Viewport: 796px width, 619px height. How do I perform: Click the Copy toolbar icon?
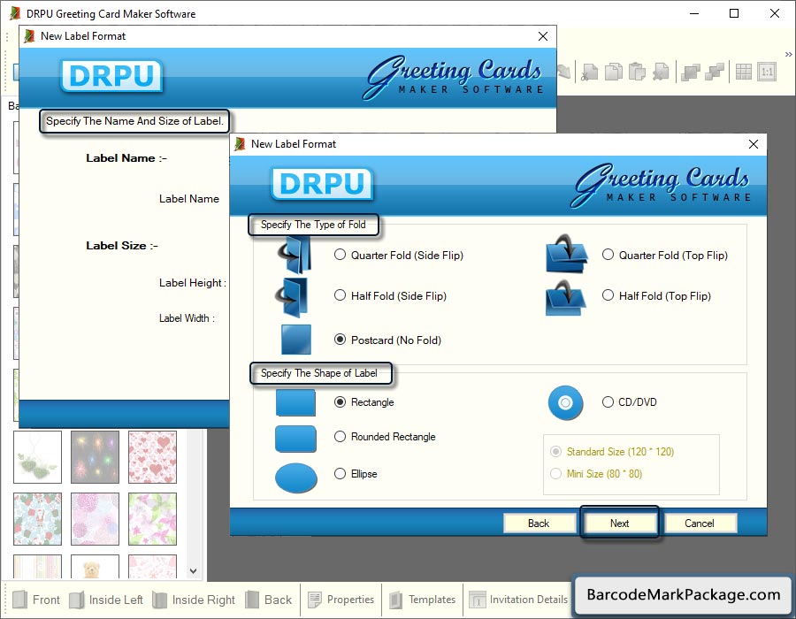(613, 72)
